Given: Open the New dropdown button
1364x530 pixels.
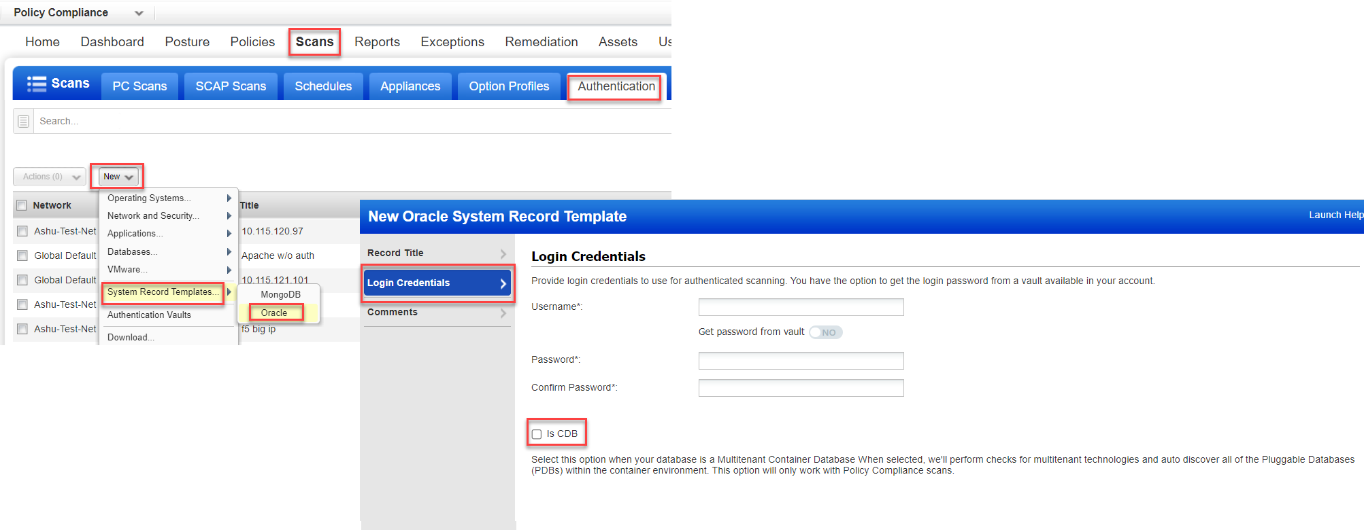Looking at the screenshot, I should point(118,177).
